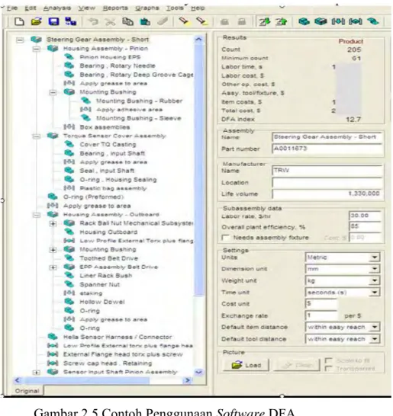Viewport: 393px width, 416px height.
Task: Select part icon beside Hella Sensor Harness / Connector
Action: (53, 337)
